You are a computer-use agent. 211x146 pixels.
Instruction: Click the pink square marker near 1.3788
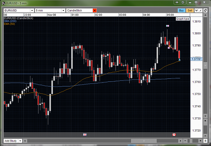[x=169, y=48]
